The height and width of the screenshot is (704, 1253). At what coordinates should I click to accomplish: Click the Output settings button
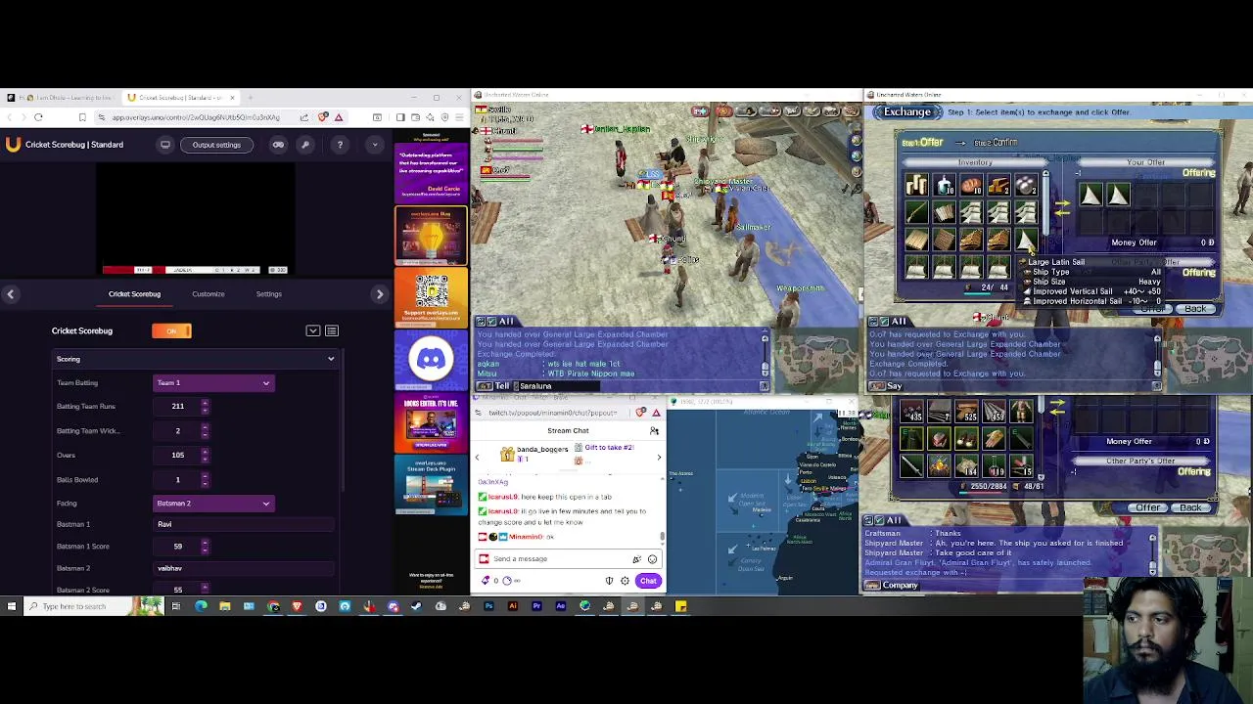[x=216, y=145]
